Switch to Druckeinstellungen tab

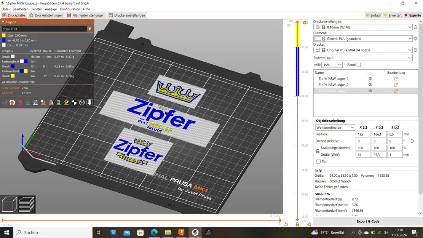pos(46,15)
